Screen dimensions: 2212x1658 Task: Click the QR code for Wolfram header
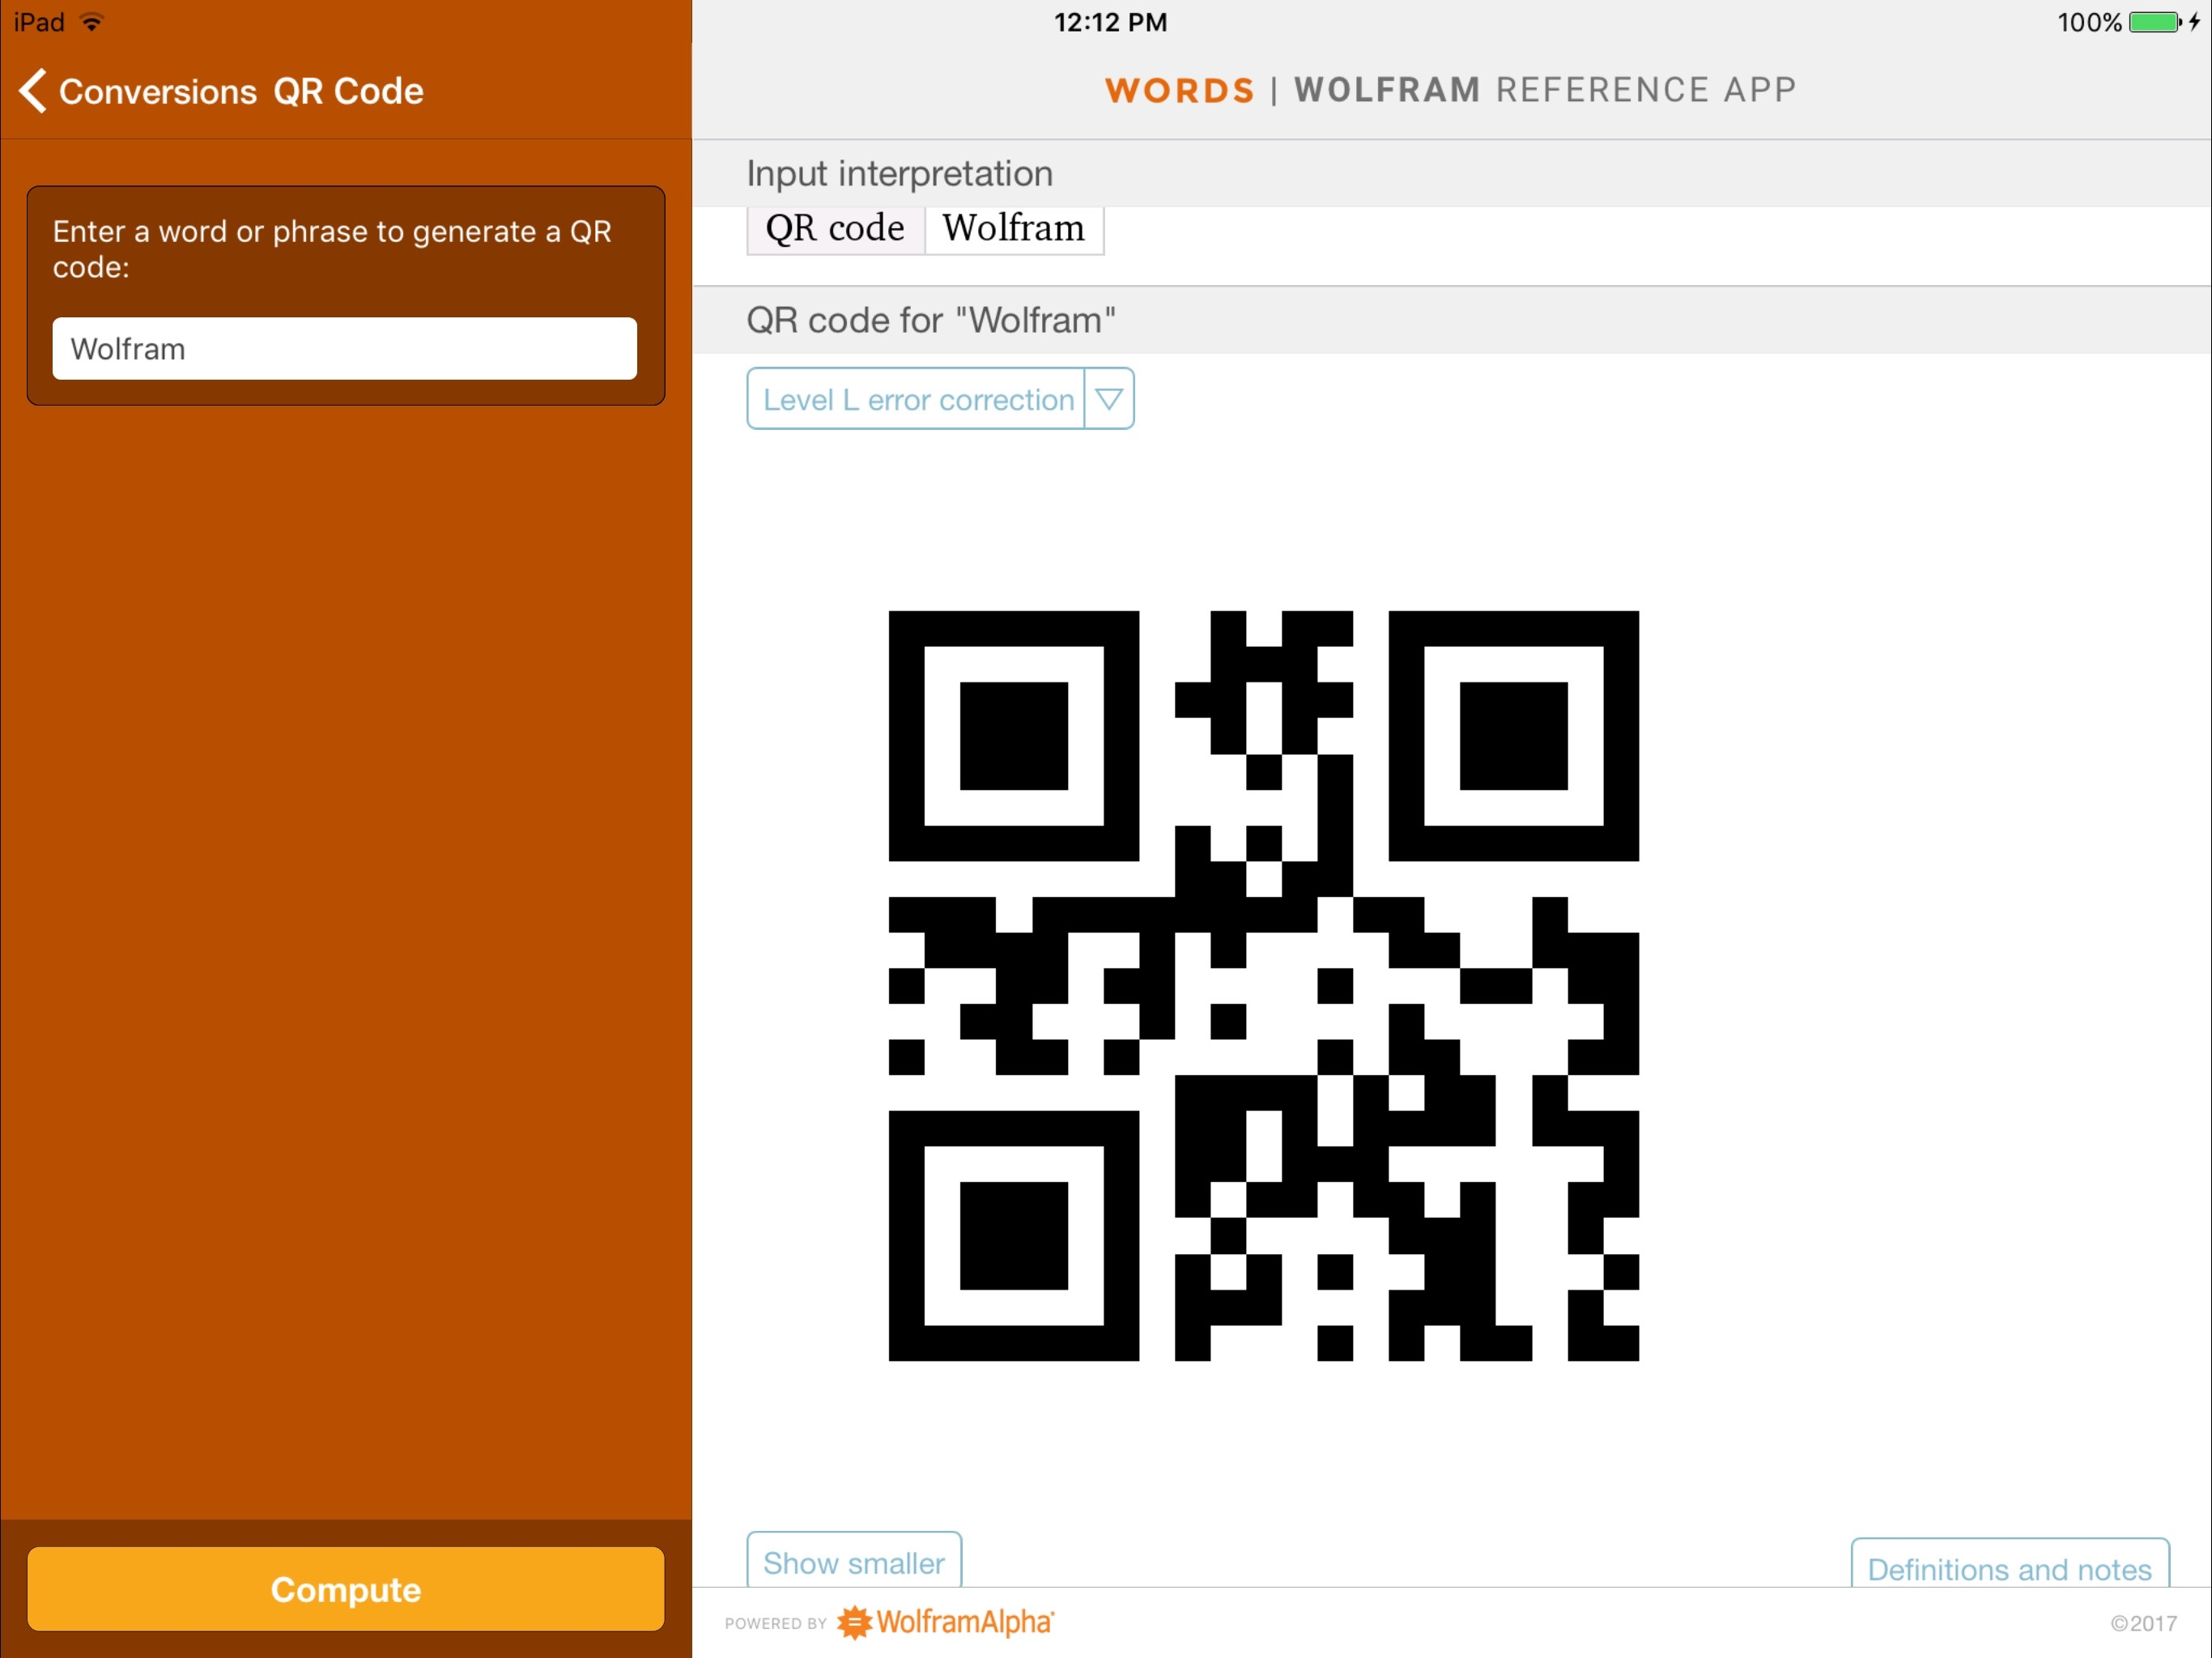point(932,319)
